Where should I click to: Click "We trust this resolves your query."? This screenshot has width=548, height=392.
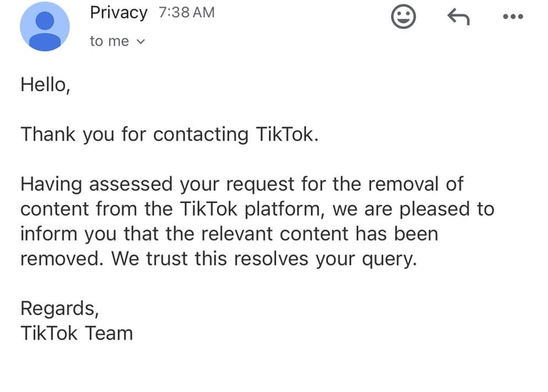(x=263, y=259)
